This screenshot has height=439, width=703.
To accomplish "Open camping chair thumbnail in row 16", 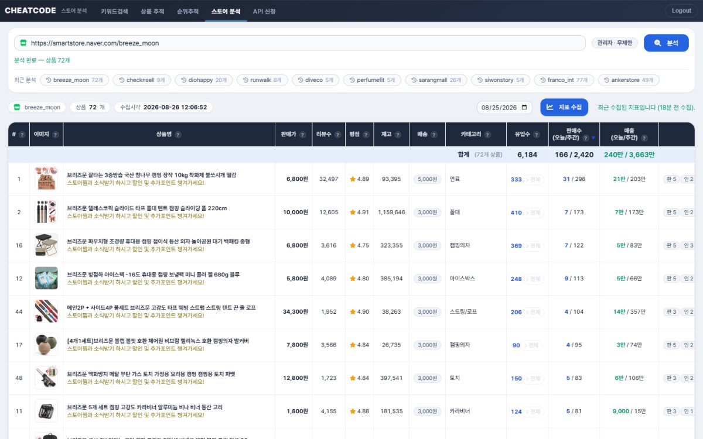I will click(x=46, y=245).
